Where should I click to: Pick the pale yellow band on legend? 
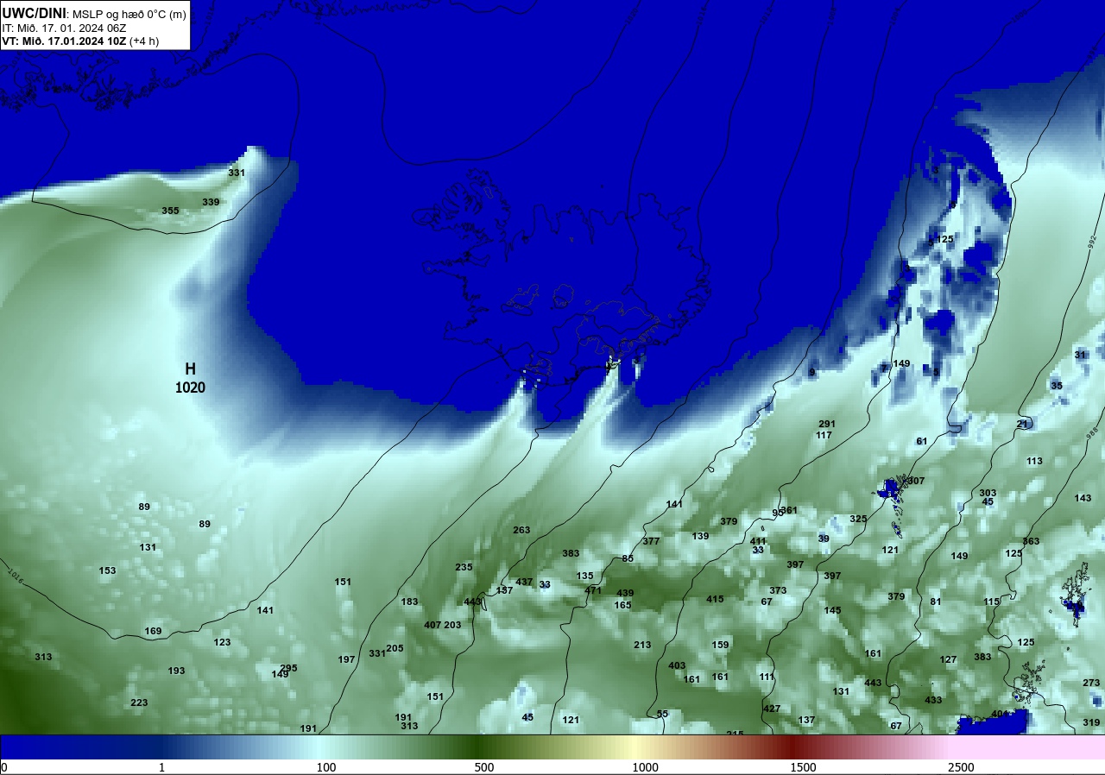[635, 747]
